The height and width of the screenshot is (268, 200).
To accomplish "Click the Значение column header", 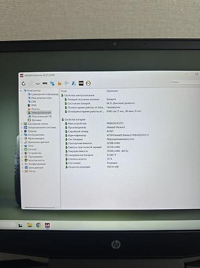I will (112, 91).
